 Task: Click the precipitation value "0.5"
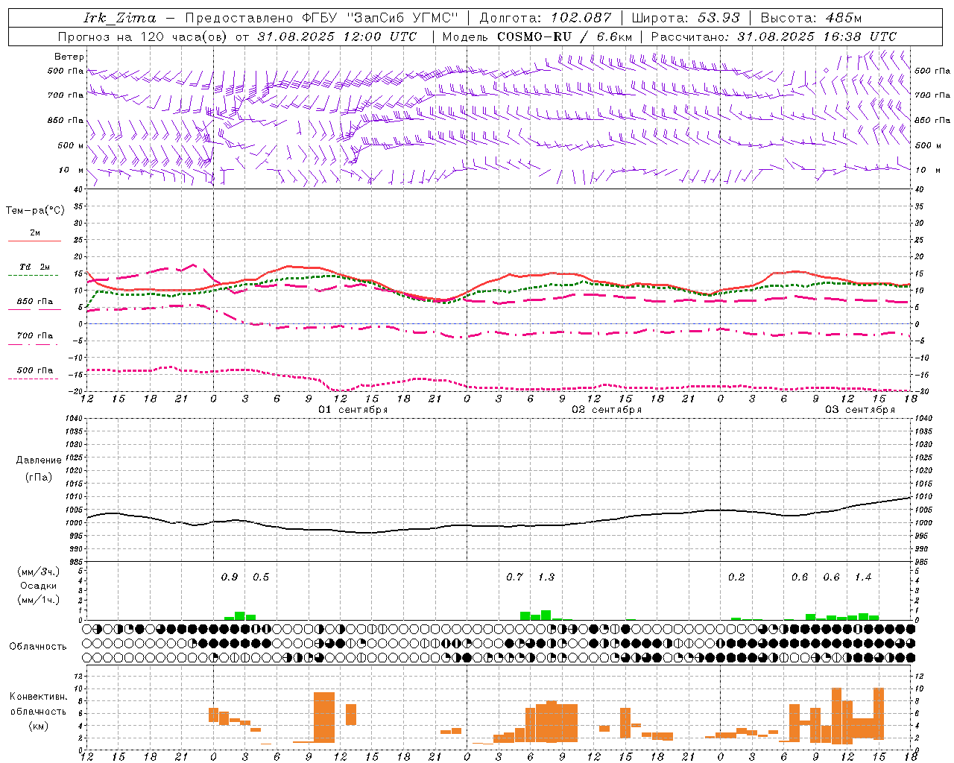[x=261, y=577]
